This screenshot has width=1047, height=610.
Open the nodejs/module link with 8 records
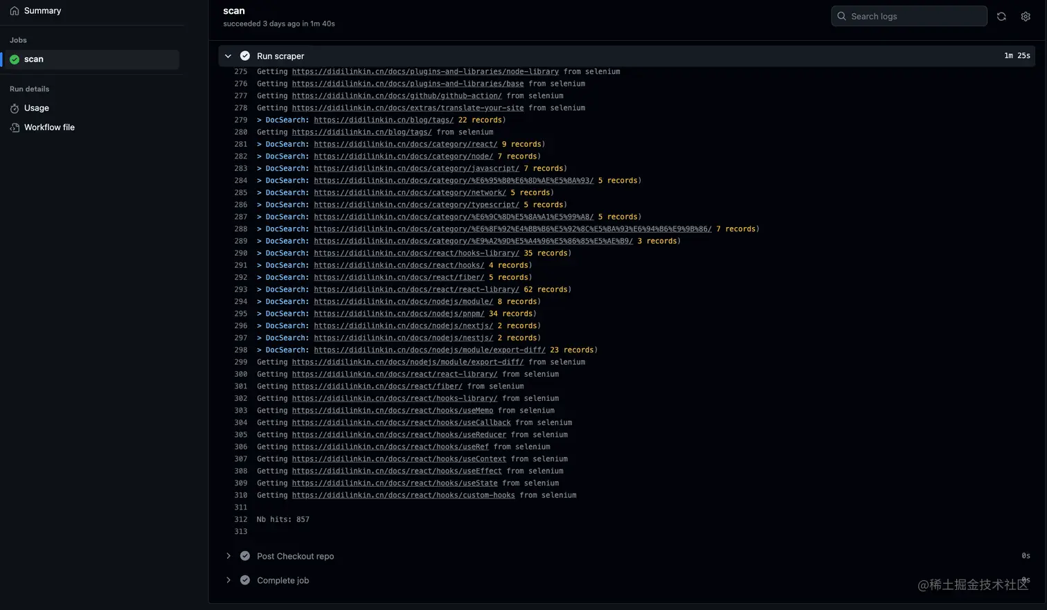404,302
